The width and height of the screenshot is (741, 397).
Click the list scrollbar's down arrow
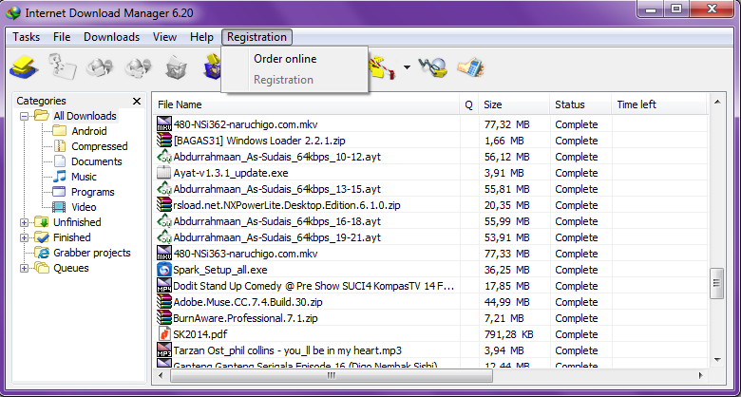pyautogui.click(x=717, y=359)
